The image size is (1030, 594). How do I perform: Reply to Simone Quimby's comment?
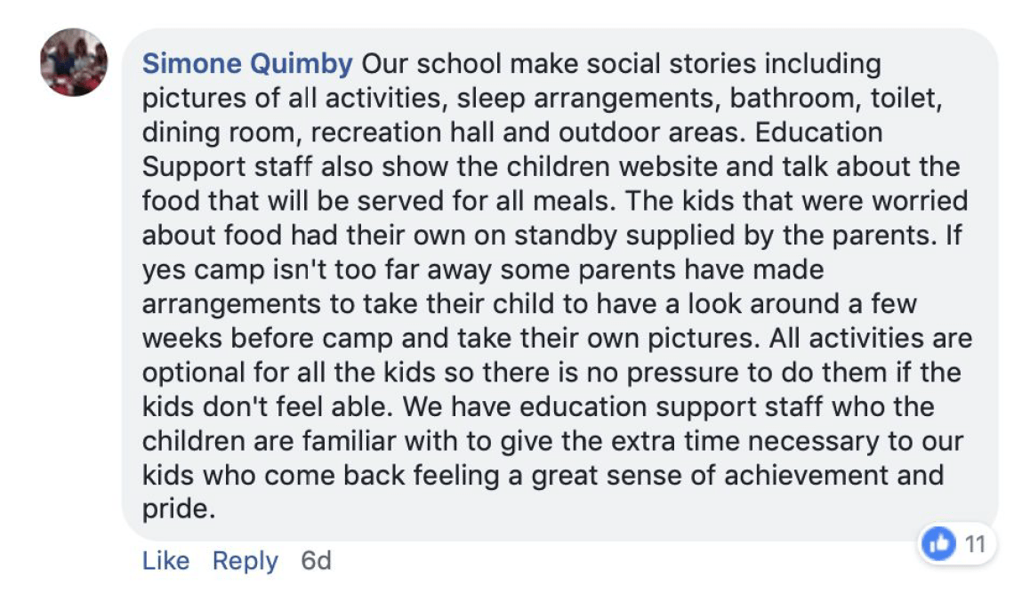[x=245, y=561]
